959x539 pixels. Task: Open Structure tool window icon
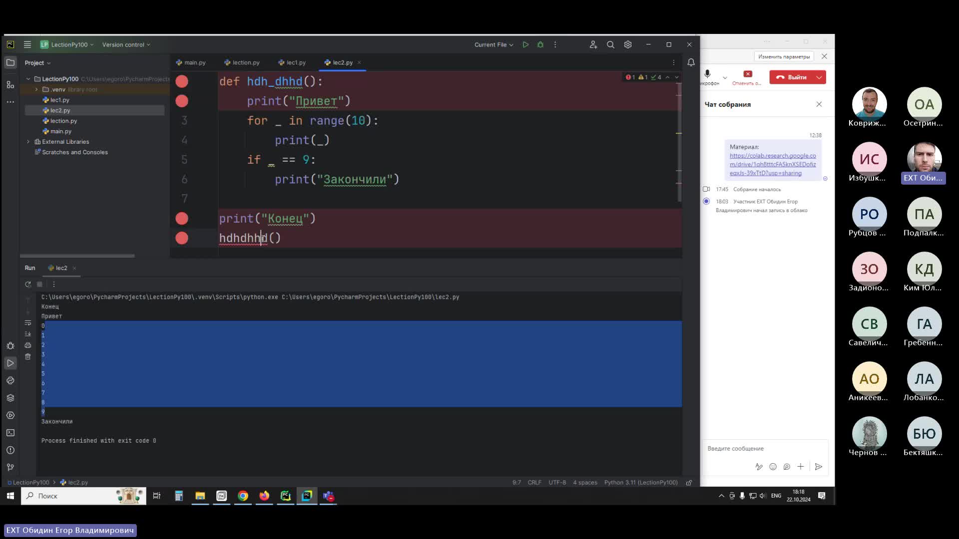10,84
